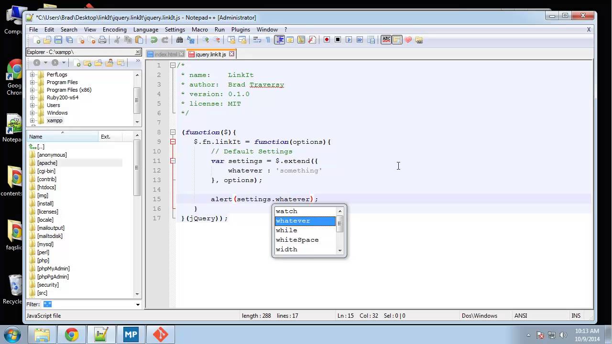Screen dimensions: 612x344
Task: Open Chrome from the taskbar
Action: [72, 335]
